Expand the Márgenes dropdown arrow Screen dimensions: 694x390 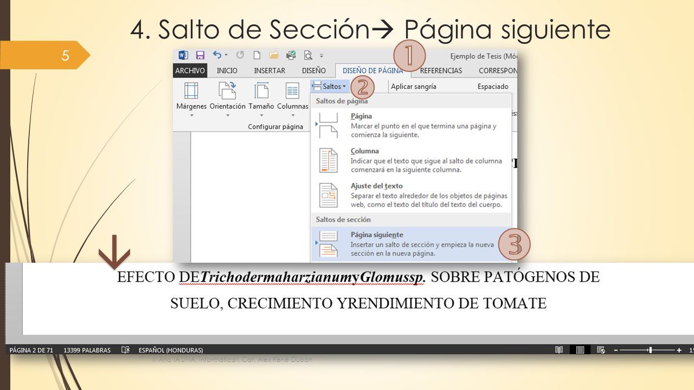coord(191,115)
